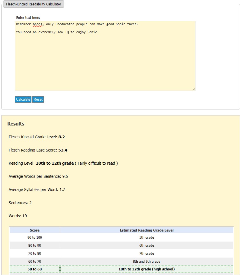Select the Reading Ease Score 53.4

pyautogui.click(x=63, y=150)
